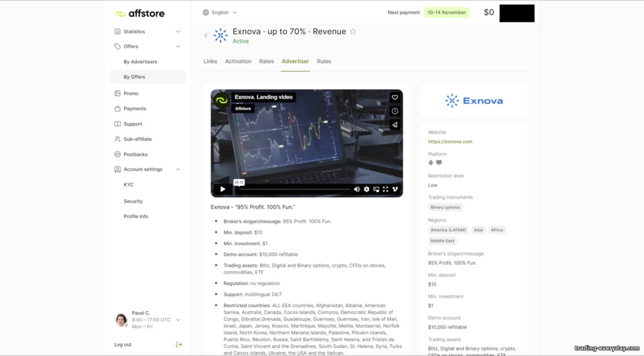Share the video via paper plane icon
The height and width of the screenshot is (356, 644).
(394, 125)
